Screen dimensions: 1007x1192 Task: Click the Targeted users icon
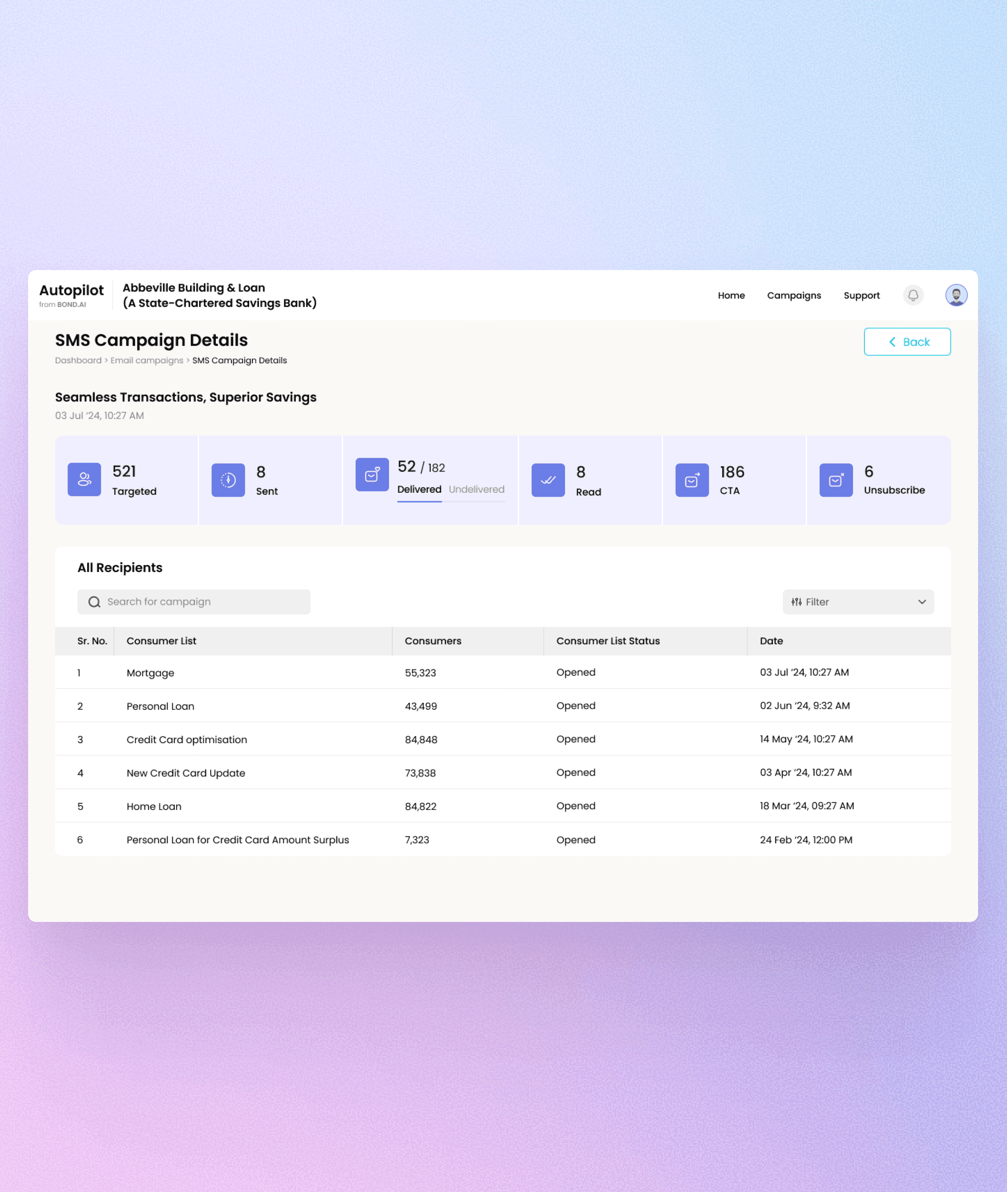click(84, 479)
